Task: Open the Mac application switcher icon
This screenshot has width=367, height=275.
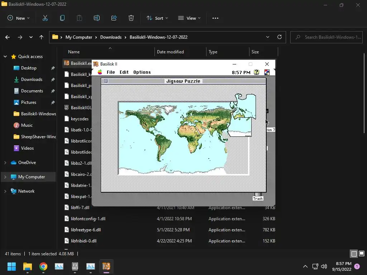Action: (267, 72)
